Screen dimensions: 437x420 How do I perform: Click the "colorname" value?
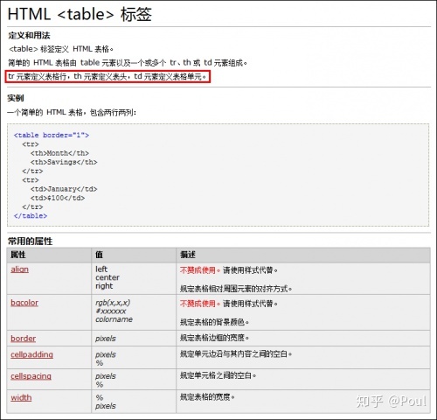click(x=114, y=319)
